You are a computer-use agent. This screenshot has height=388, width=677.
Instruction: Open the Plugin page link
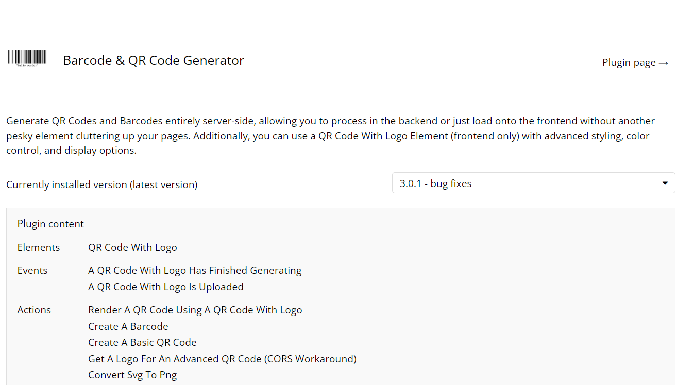tap(629, 63)
